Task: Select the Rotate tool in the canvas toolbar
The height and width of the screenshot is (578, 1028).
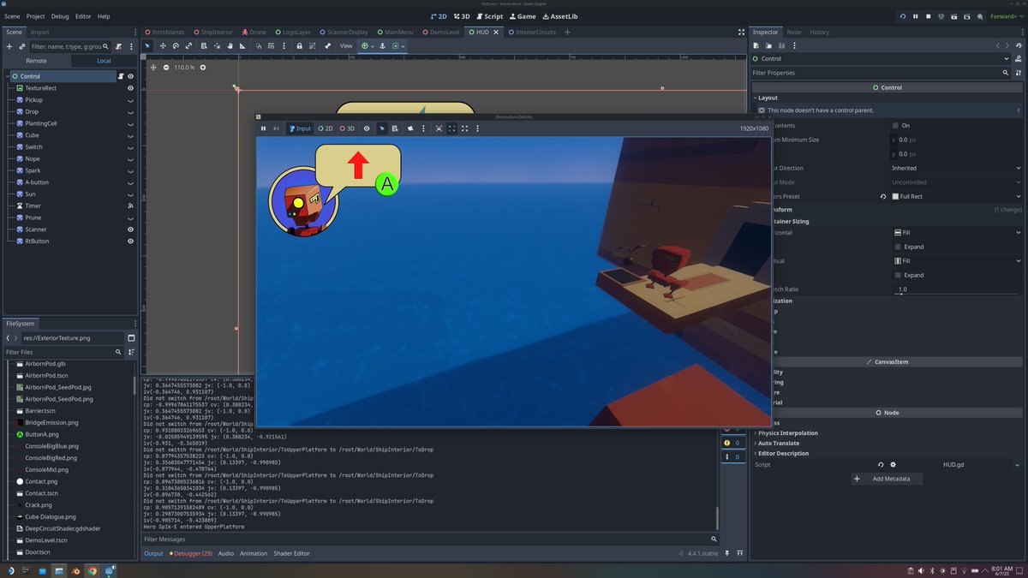Action: [x=176, y=46]
